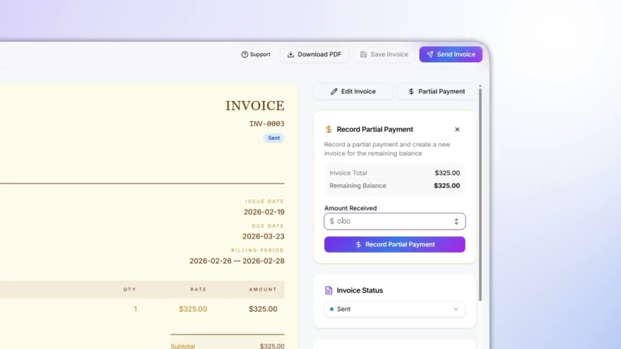This screenshot has height=349, width=621.
Task: Click Download PDF button
Action: [x=314, y=54]
